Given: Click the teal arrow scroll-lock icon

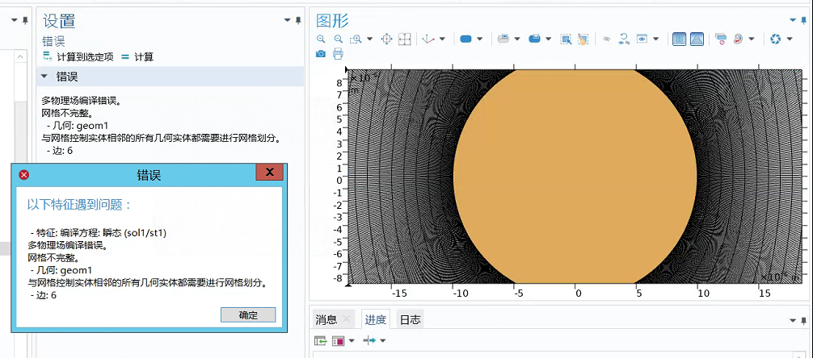Looking at the screenshot, I should [369, 340].
